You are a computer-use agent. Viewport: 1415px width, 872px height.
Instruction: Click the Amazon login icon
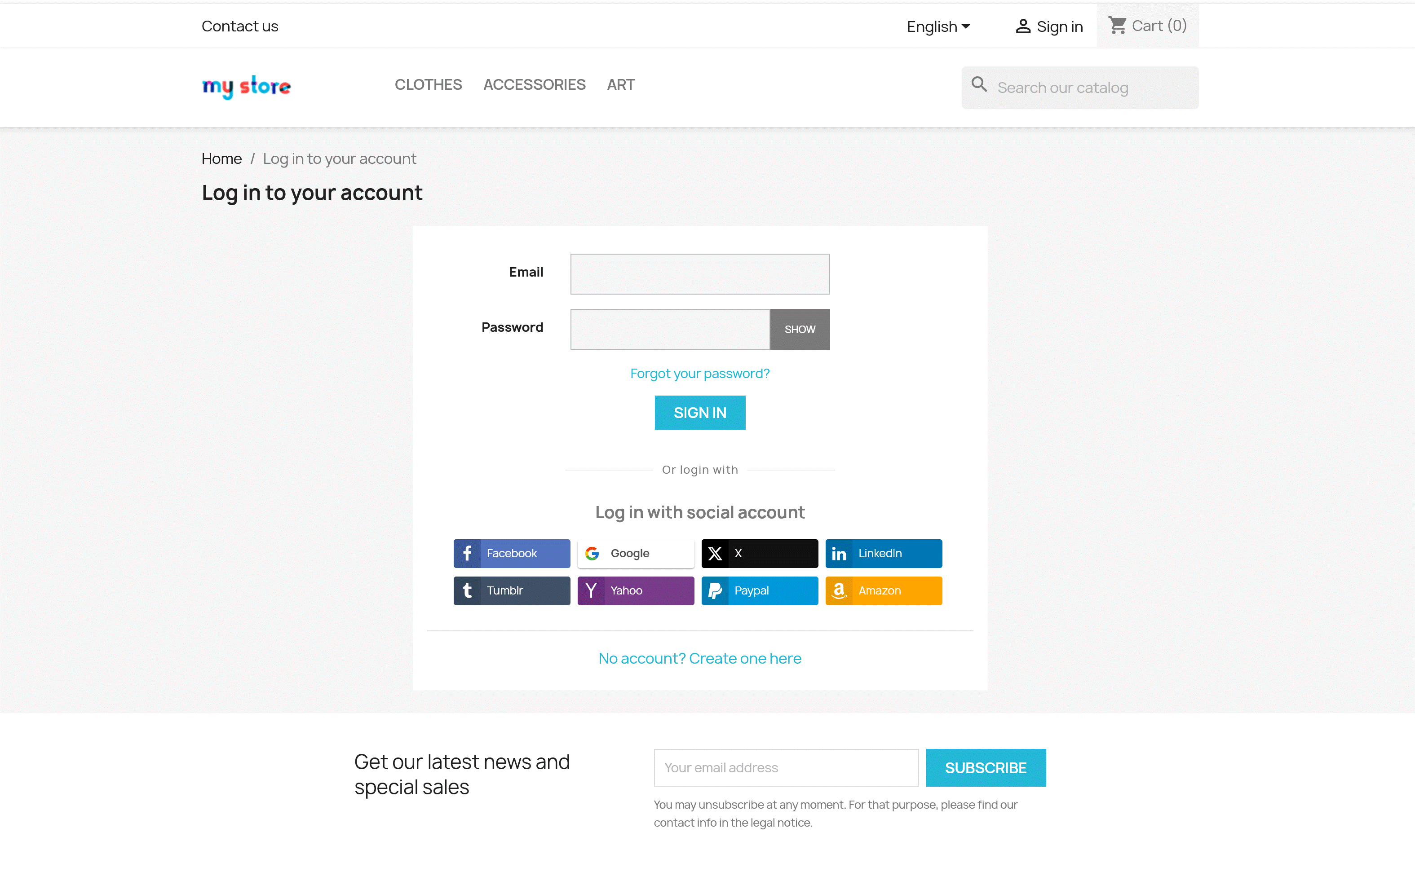pos(839,590)
